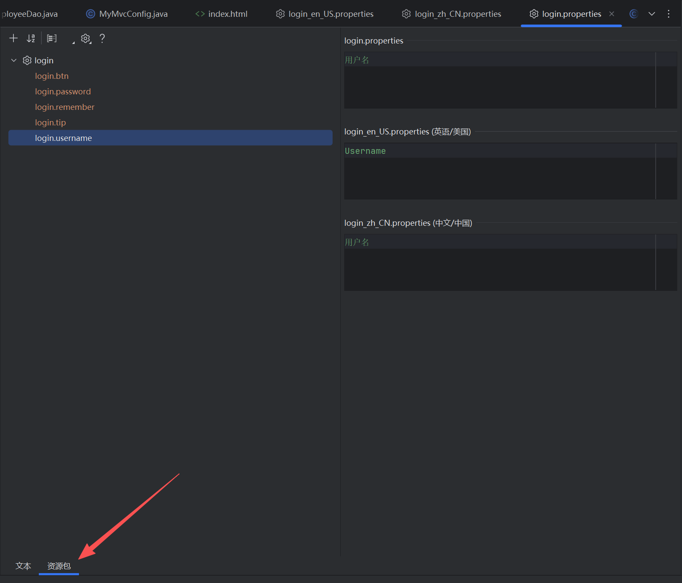Click the login_zh_CN.properties (中文/中国) heading

coord(408,223)
